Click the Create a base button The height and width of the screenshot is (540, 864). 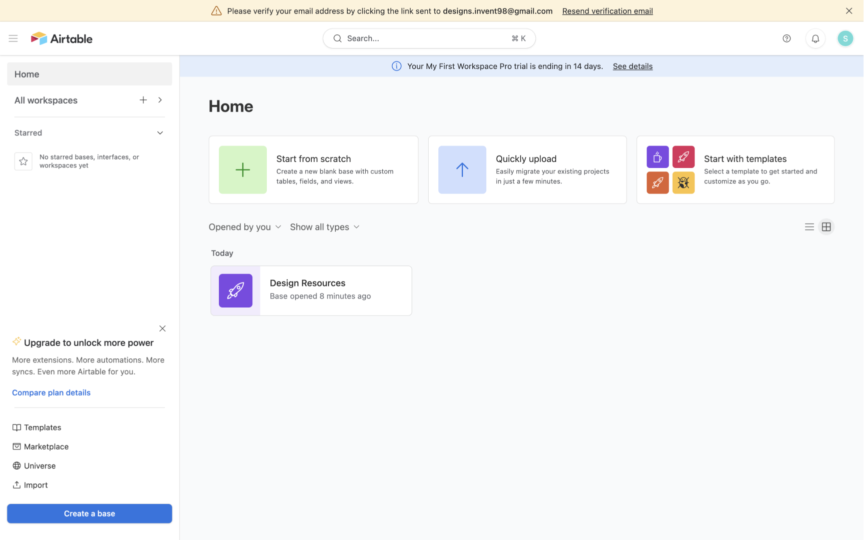pos(89,513)
